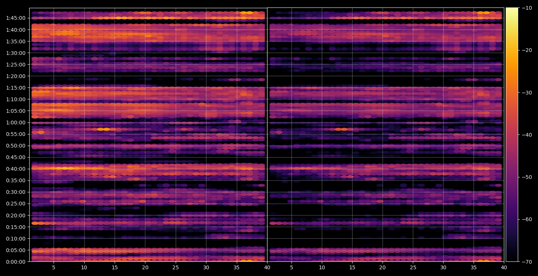The height and width of the screenshot is (276, 538).
Task: Choose the −40 colorbar tick label
Action: coord(526,135)
